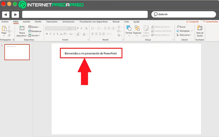This screenshot has height=137, width=219.
Task: Toggle text shadow S formatting
Action: tap(57, 34)
